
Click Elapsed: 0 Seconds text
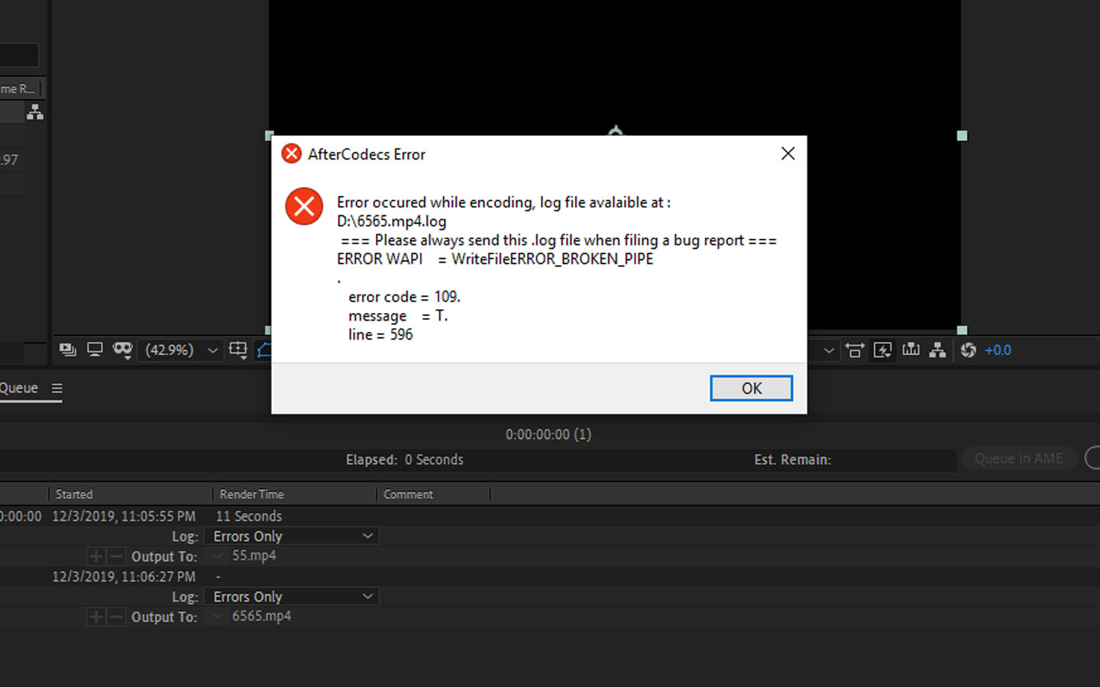404,460
